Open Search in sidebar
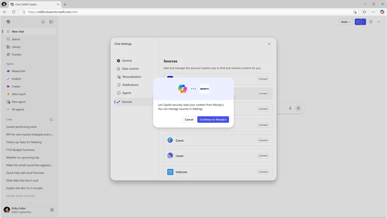The height and width of the screenshot is (218, 387). pyautogui.click(x=29, y=39)
